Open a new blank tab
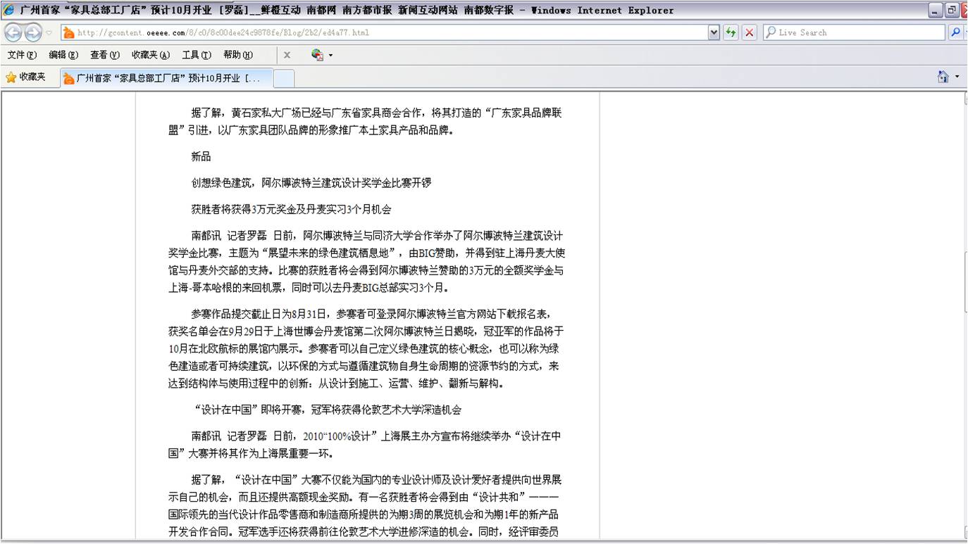 [283, 78]
